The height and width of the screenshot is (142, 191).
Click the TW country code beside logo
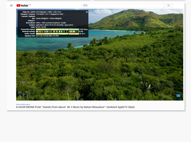point(30,5)
